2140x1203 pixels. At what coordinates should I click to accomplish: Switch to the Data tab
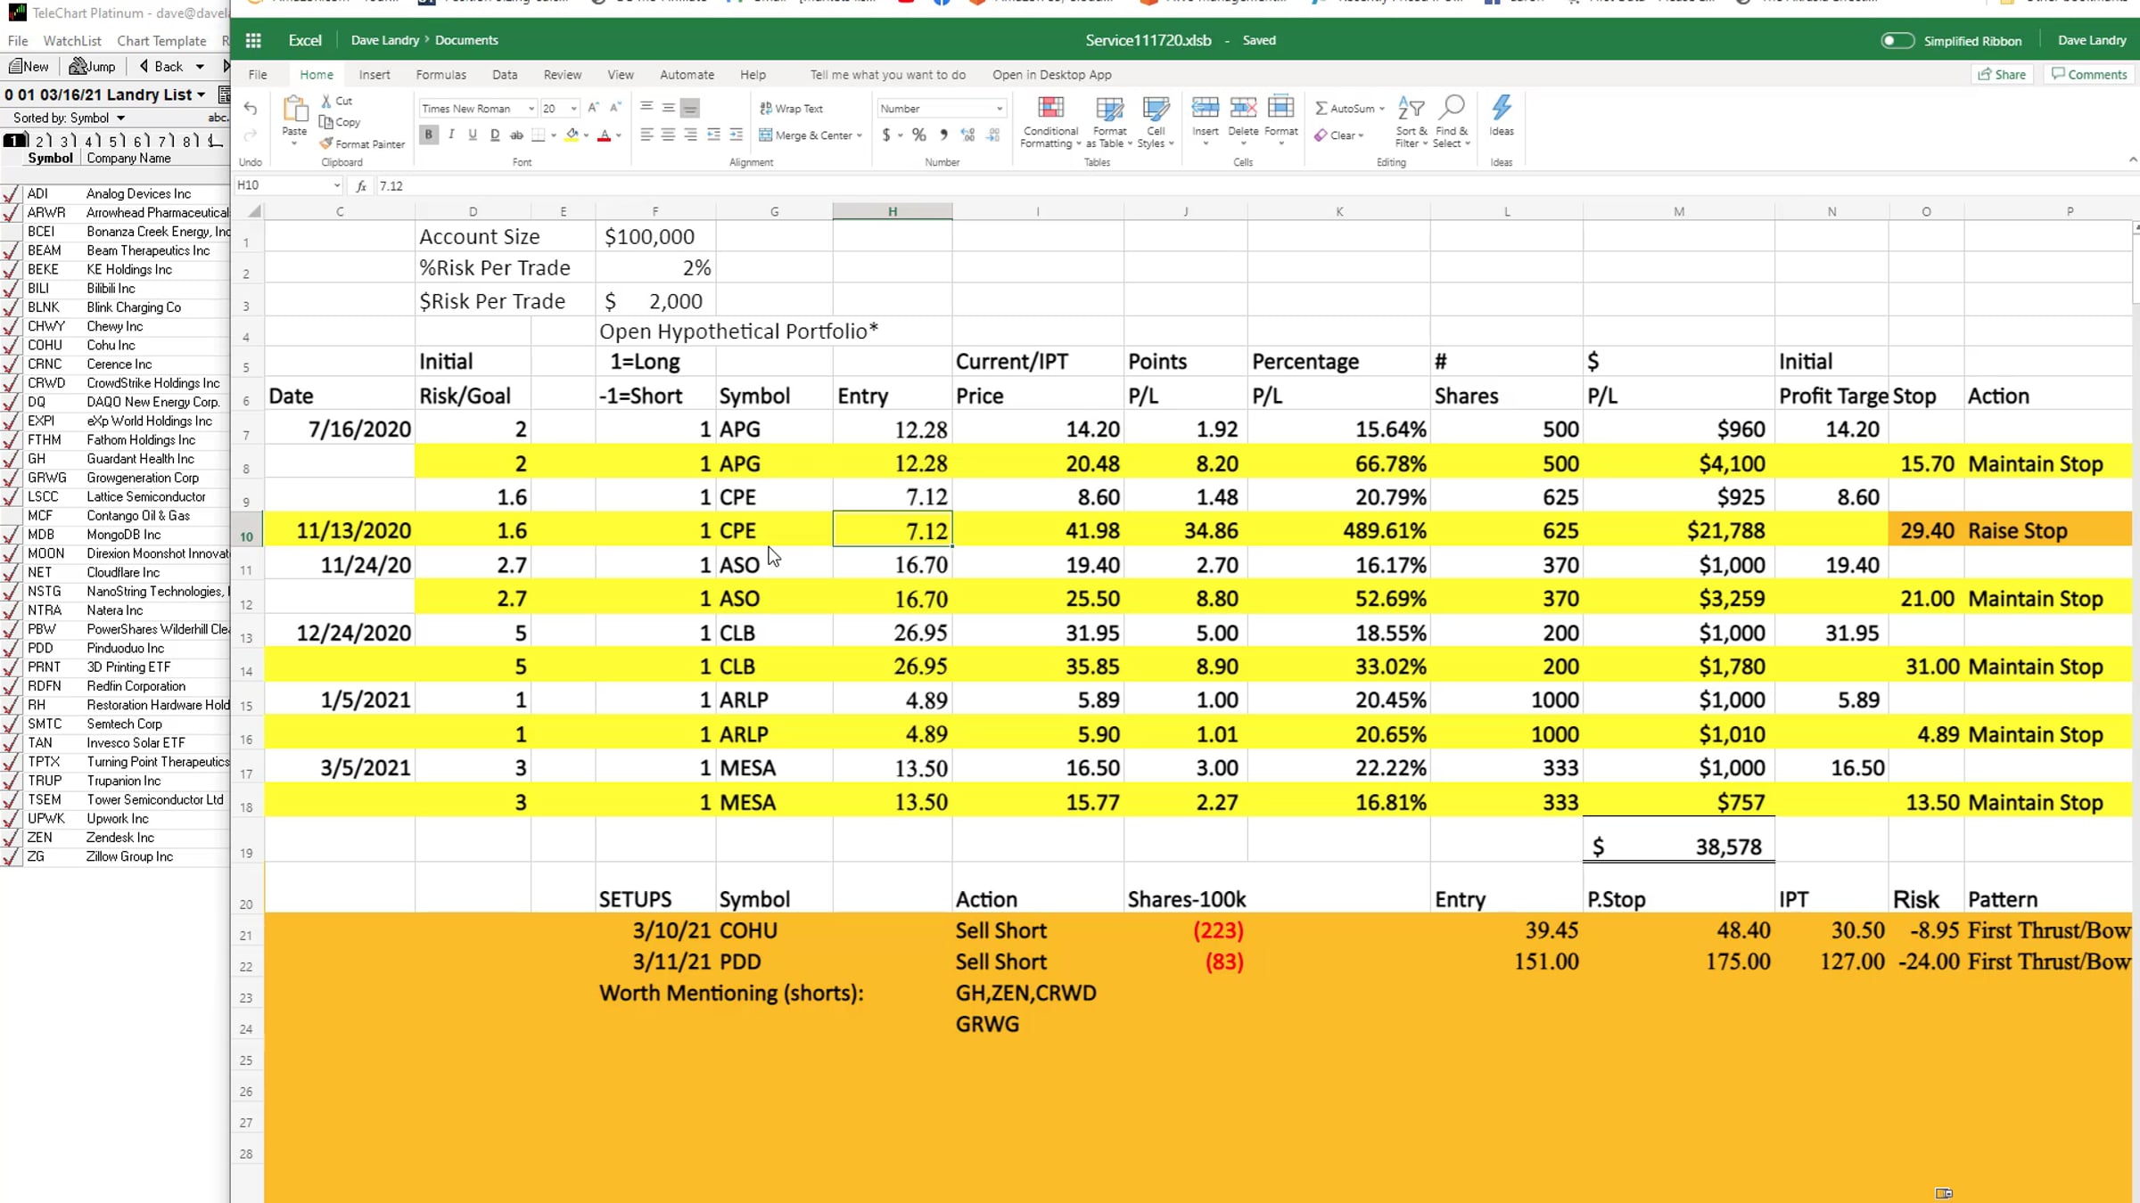tap(505, 75)
